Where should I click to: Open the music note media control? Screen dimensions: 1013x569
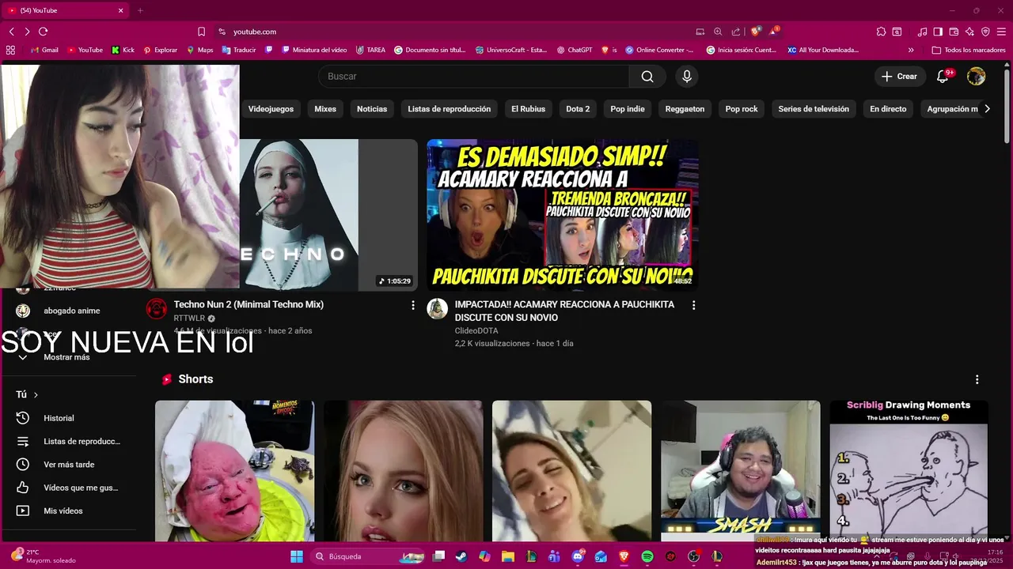coord(922,32)
